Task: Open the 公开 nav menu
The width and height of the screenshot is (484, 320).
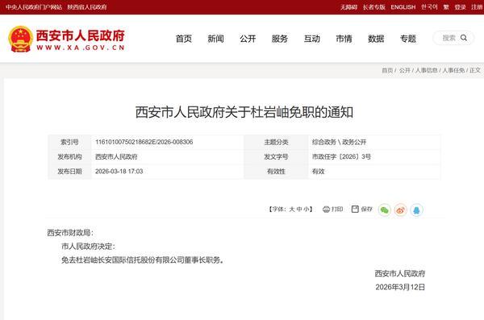Action: tap(248, 39)
